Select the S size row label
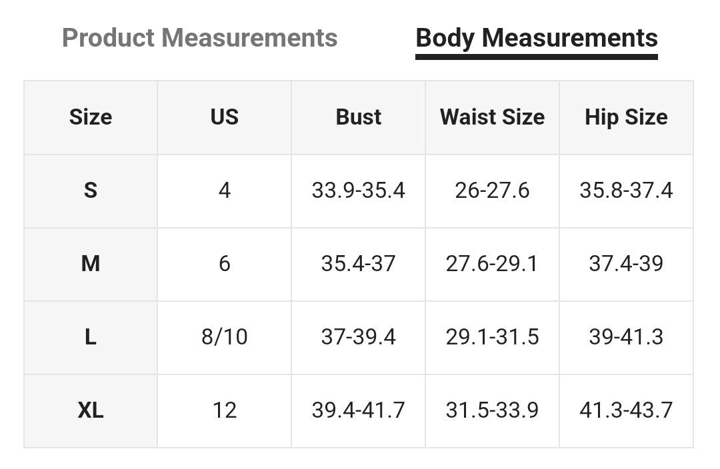The width and height of the screenshot is (720, 469). point(91,191)
